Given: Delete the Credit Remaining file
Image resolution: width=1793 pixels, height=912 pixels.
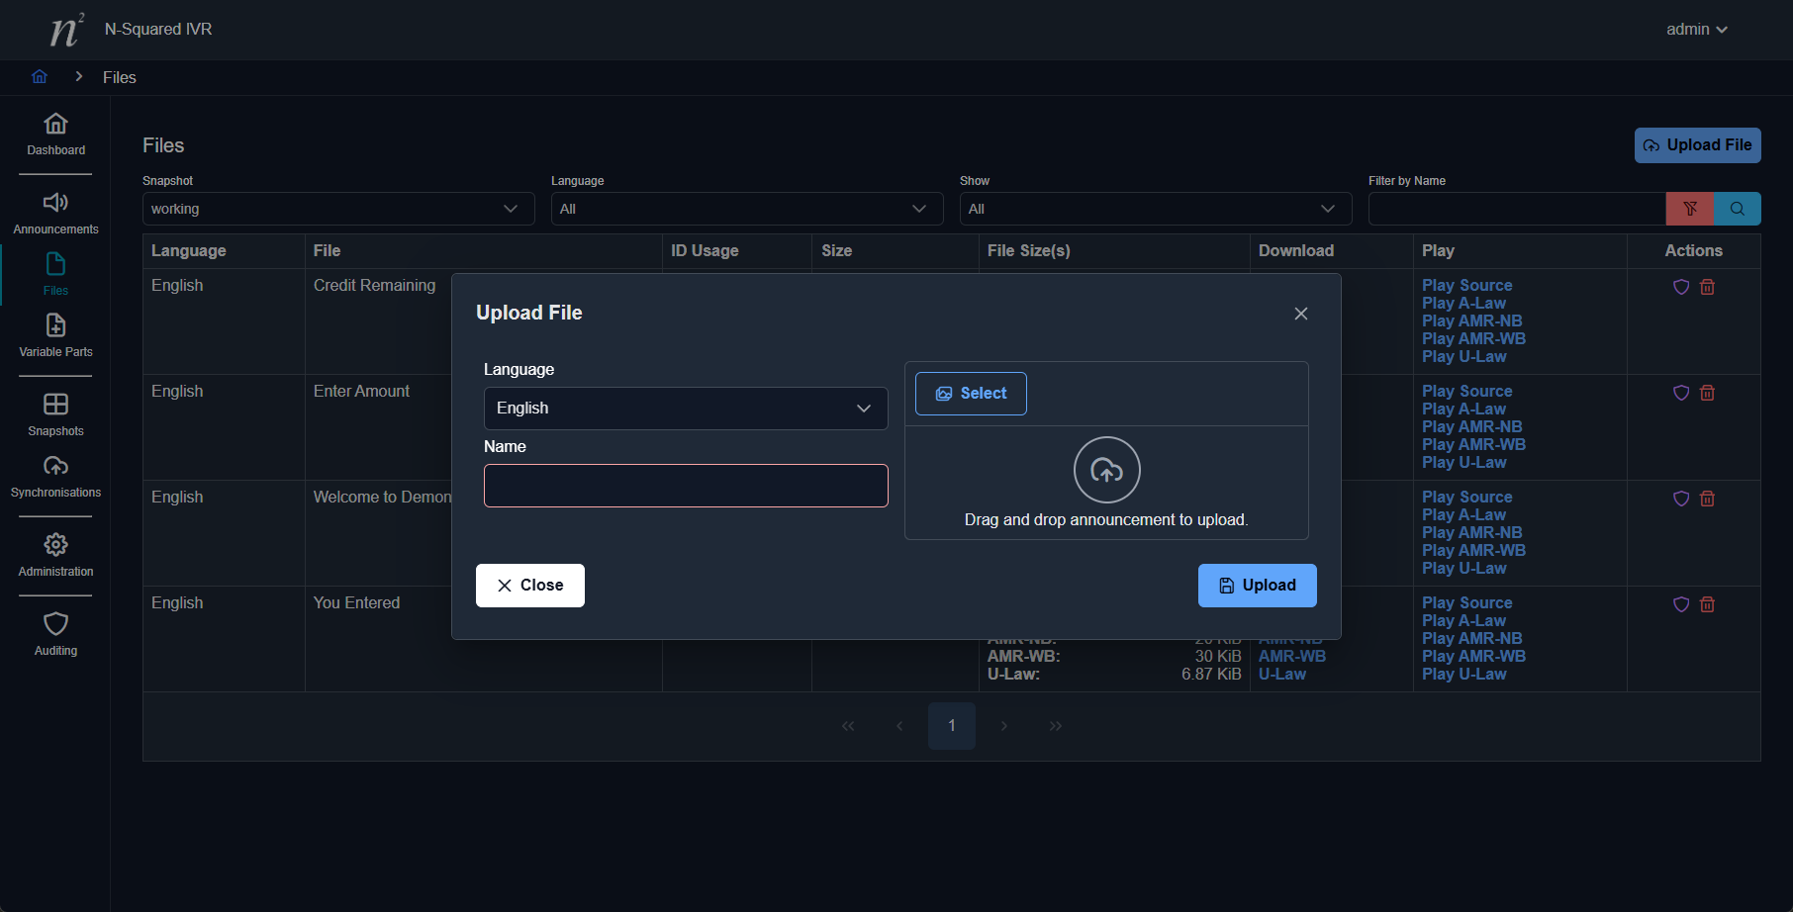Looking at the screenshot, I should (x=1707, y=287).
